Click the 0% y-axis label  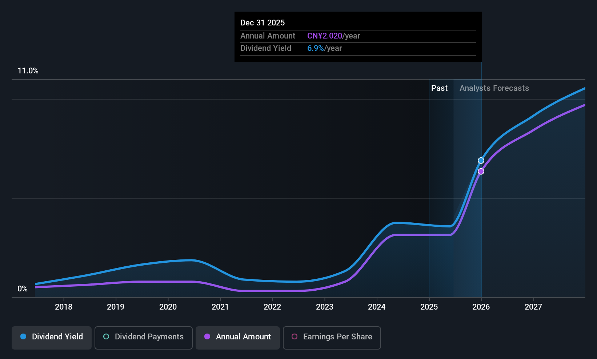tap(23, 289)
